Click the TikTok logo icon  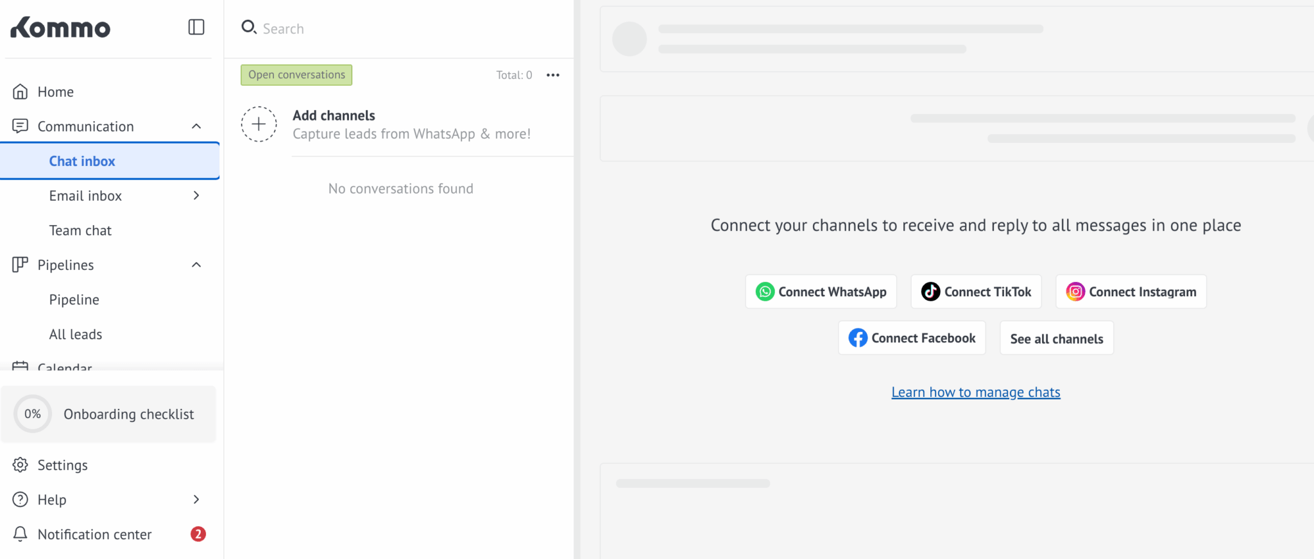(x=931, y=292)
